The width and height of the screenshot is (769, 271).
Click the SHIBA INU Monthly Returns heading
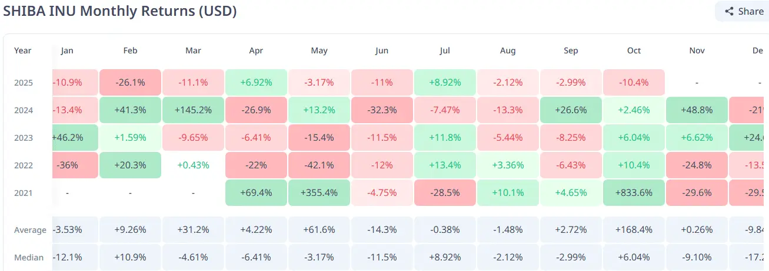click(x=120, y=11)
